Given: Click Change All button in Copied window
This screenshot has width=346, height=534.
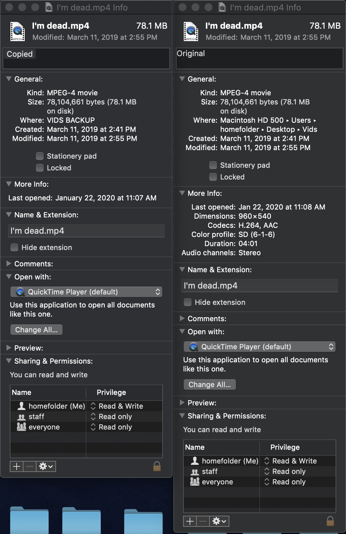Looking at the screenshot, I should [36, 330].
